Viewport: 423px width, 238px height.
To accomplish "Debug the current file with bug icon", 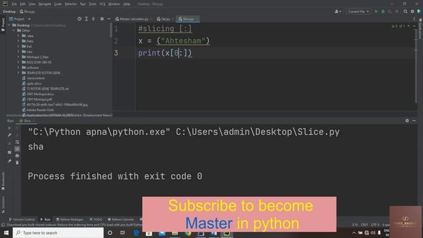I will point(383,12).
